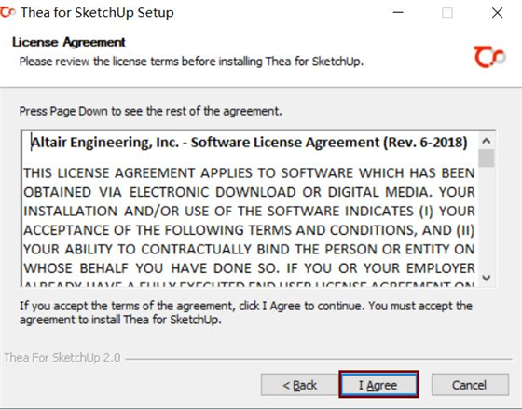Click the license agreement scrollbar thumb
Viewport: 522px width, 410px height.
pyautogui.click(x=487, y=158)
